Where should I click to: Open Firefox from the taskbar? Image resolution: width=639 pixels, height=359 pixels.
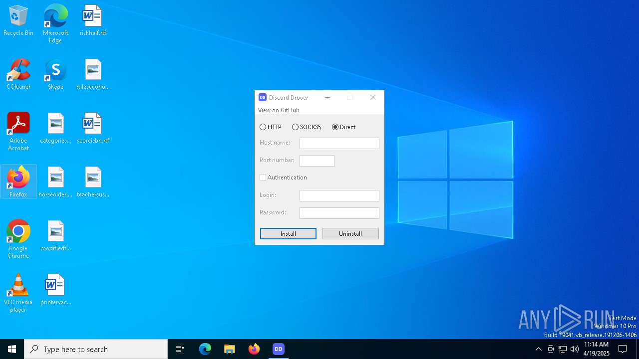coord(254,349)
